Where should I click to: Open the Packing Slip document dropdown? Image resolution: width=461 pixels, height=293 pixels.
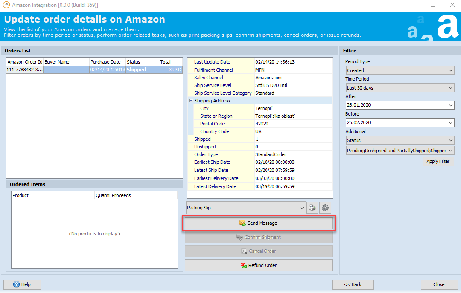click(x=246, y=208)
